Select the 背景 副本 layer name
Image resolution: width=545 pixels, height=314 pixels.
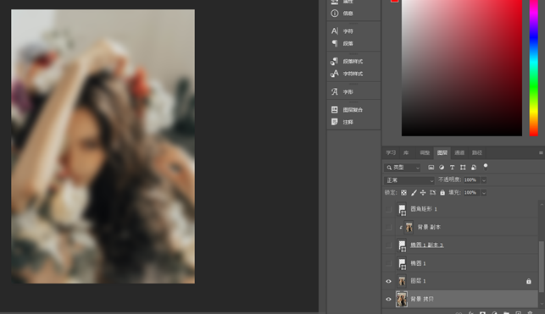pyautogui.click(x=429, y=228)
